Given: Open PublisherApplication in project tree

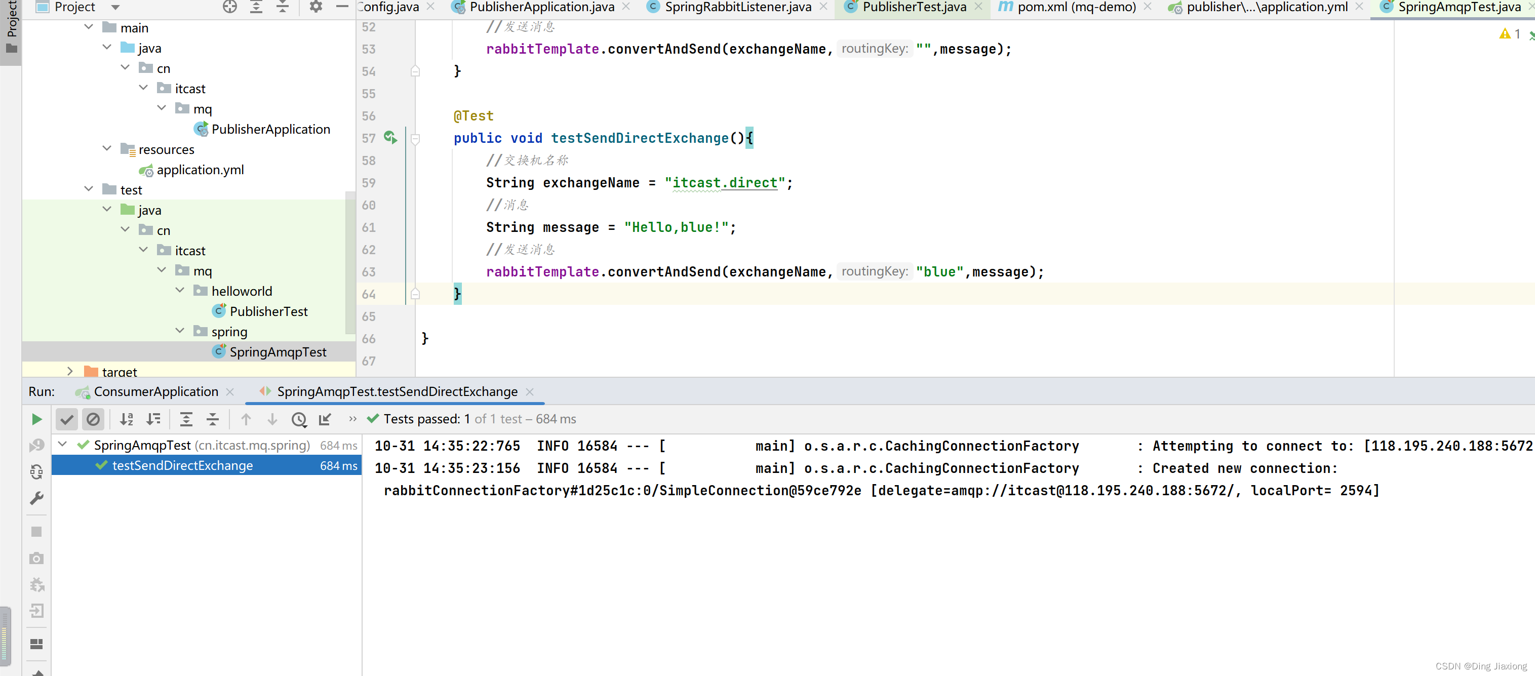Looking at the screenshot, I should point(270,129).
